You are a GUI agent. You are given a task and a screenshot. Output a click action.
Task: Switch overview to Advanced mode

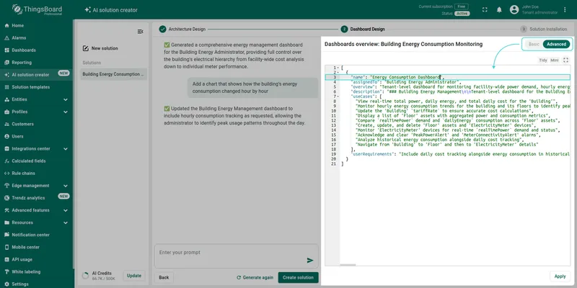[x=556, y=44]
